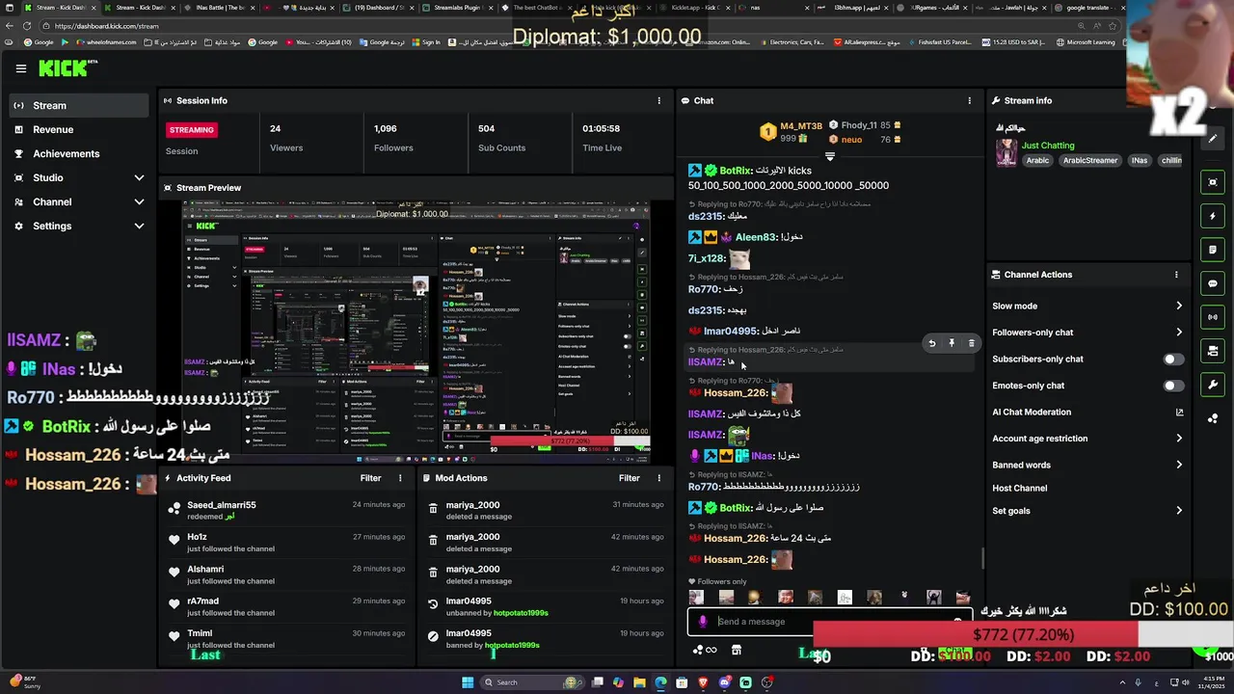This screenshot has height=694, width=1234.
Task: Click the lightning bolt icon in right sidebar
Action: click(1213, 216)
